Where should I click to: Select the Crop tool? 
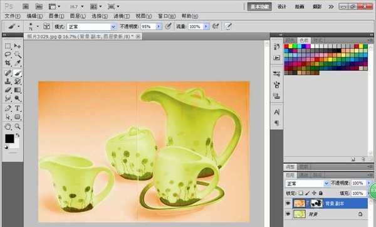click(8, 63)
